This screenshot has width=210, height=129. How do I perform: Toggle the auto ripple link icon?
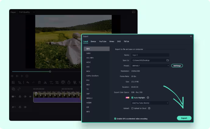pyautogui.click(x=19, y=89)
